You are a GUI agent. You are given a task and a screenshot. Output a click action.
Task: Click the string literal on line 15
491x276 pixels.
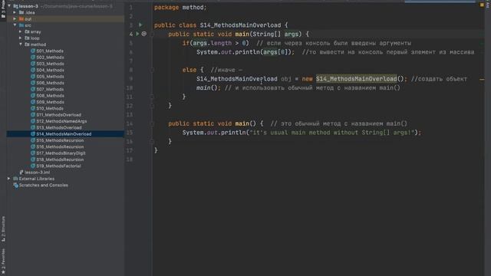[x=331, y=133]
